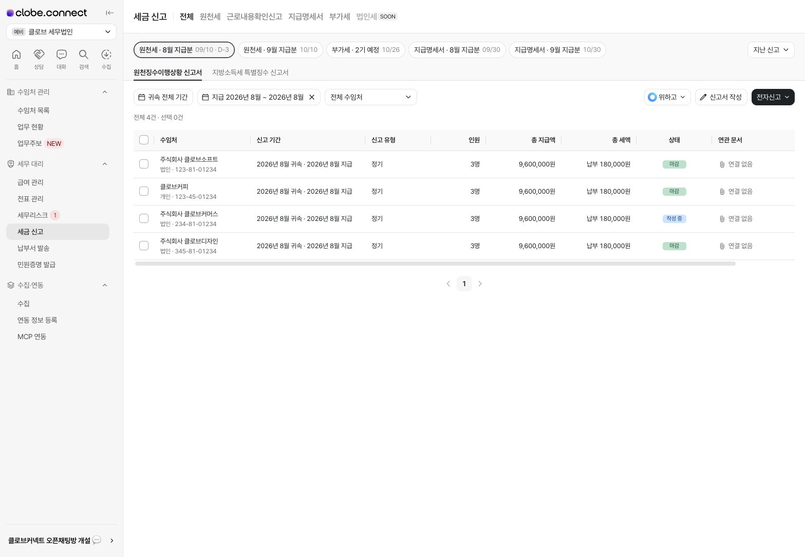Viewport: 805px width, 557px height.
Task: Click the horizontal scrollbar under the table
Action: pos(435,264)
